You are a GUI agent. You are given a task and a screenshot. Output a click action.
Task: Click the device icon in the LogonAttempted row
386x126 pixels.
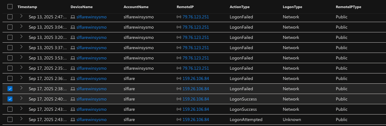coord(73,119)
